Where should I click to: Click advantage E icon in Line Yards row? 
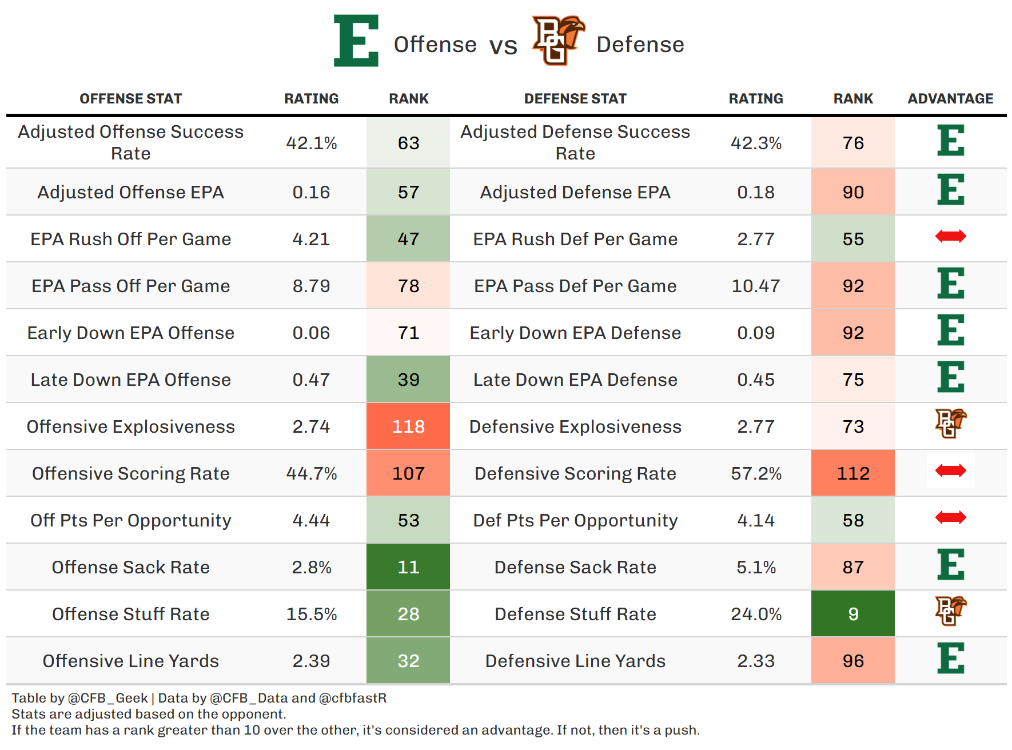pyautogui.click(x=950, y=659)
